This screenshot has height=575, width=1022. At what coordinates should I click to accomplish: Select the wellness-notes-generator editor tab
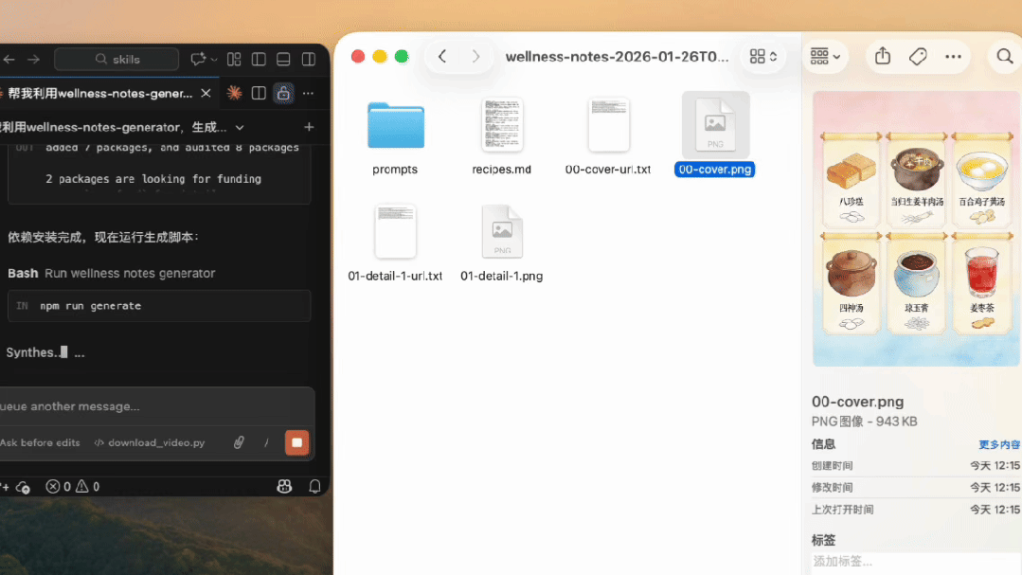(99, 94)
